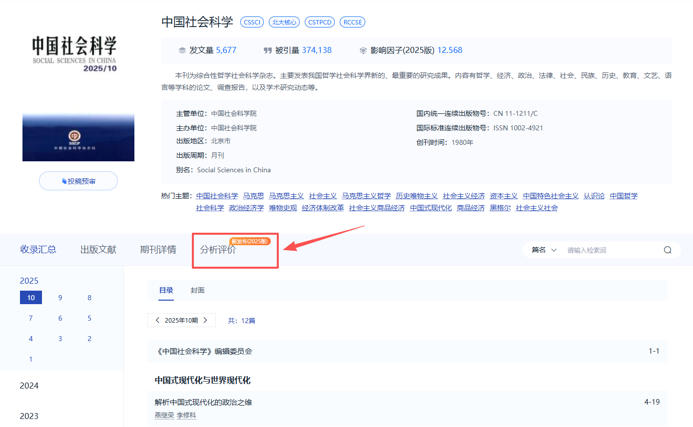
Task: Click the 影响因子 badge icon
Action: (x=363, y=50)
